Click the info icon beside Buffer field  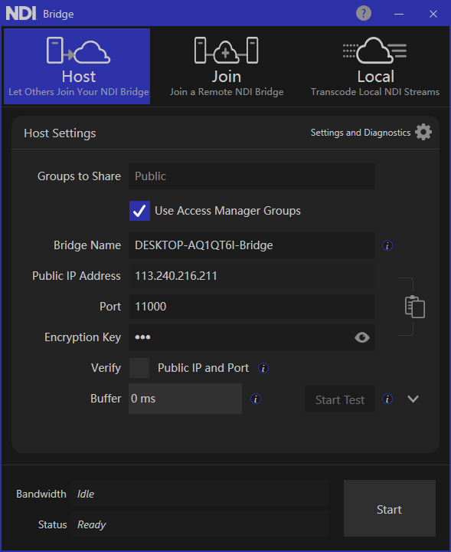[x=256, y=399]
